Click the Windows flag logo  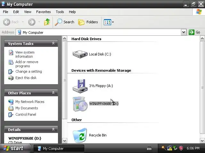click(x=199, y=12)
